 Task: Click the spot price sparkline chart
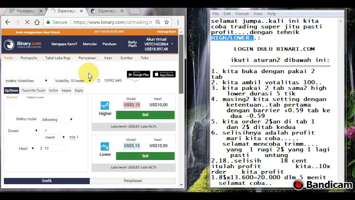[x=133, y=80]
